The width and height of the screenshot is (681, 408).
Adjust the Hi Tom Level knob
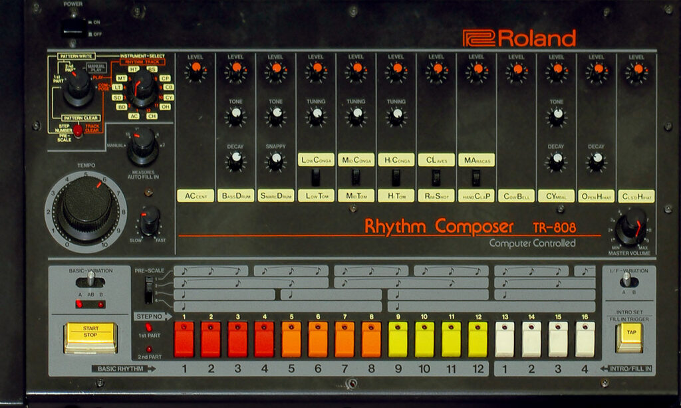[396, 71]
